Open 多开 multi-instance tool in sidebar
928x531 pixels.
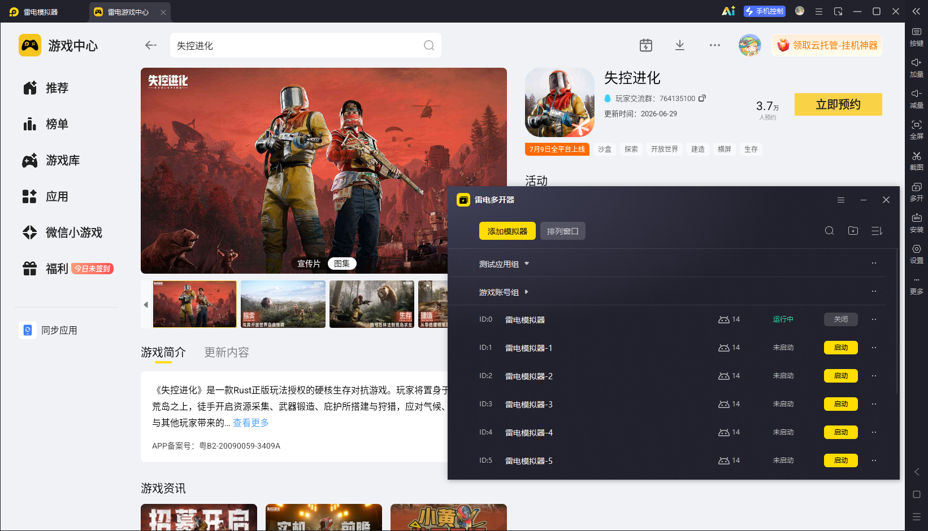(x=917, y=192)
